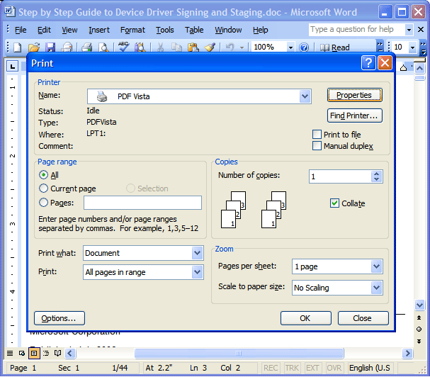
Task: Click the Print icon in Word toolbar
Action: click(x=86, y=47)
